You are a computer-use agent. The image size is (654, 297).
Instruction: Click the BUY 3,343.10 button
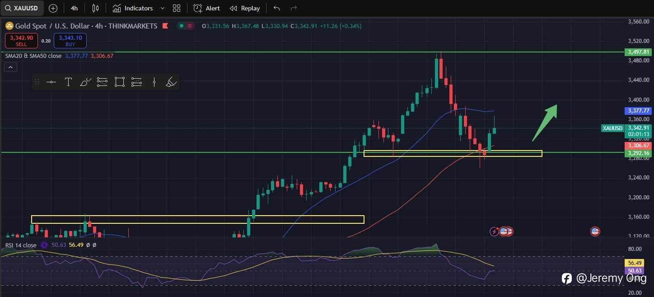70,41
